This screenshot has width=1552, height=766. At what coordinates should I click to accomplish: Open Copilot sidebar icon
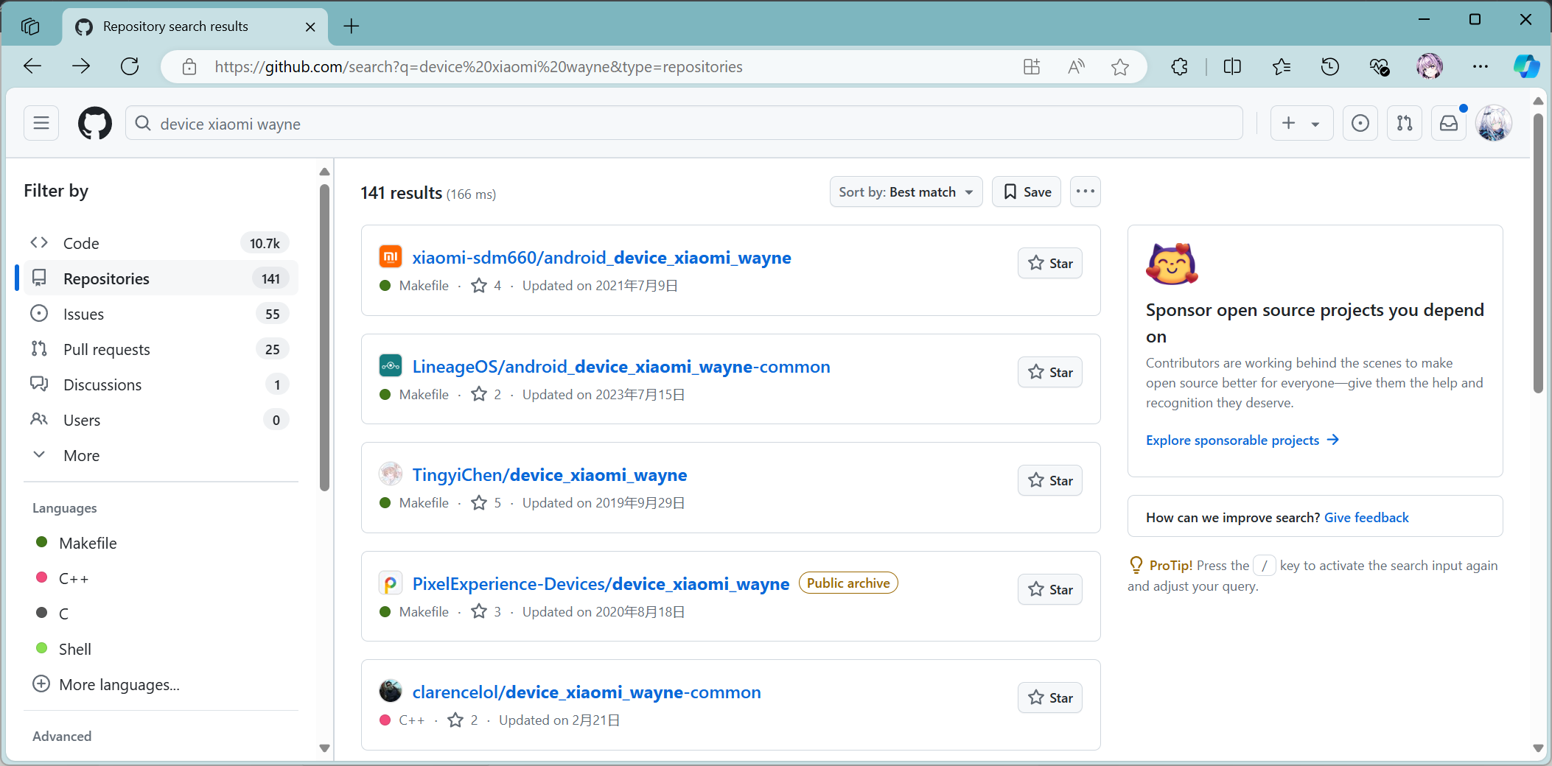tap(1526, 66)
